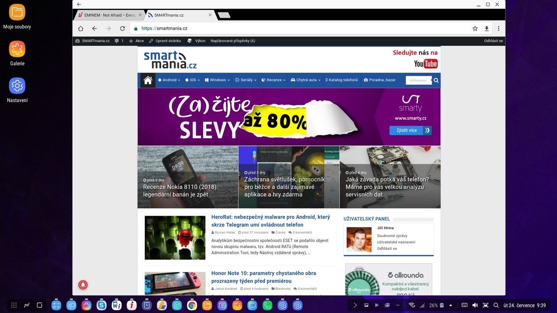Expand the notification tray chevron arrow
The width and height of the screenshot is (557, 313).
(355, 305)
